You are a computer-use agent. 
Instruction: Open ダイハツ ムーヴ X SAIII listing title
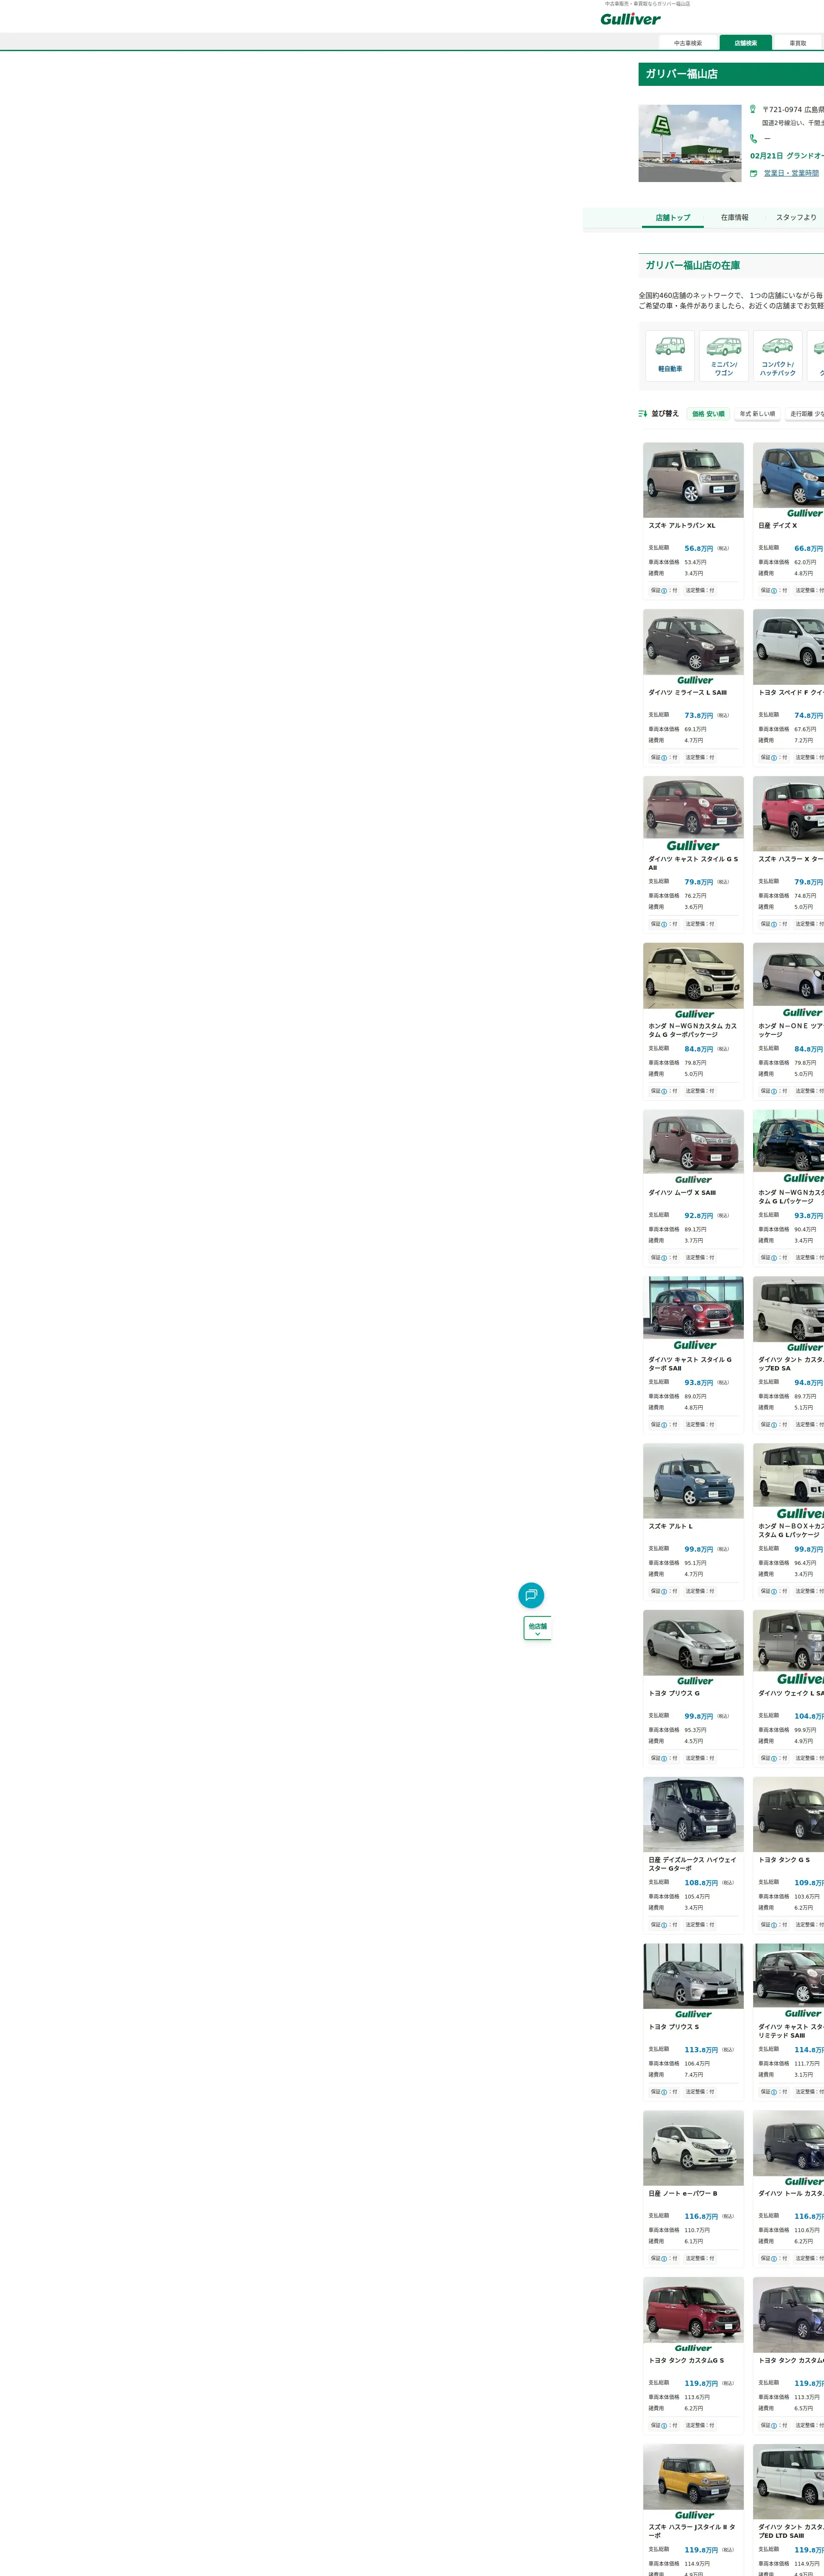pyautogui.click(x=682, y=1193)
